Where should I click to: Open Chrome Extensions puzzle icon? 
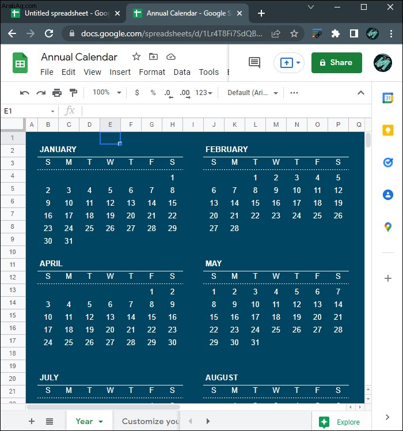point(336,33)
